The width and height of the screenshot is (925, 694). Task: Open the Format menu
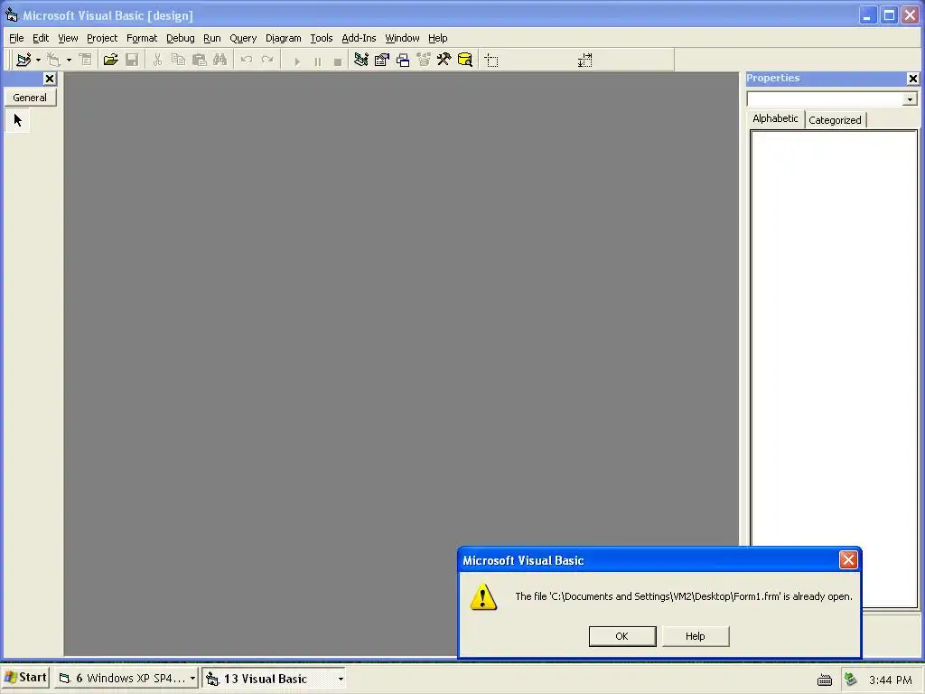142,38
